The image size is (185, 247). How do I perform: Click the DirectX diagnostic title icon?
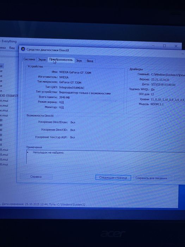tap(23, 49)
